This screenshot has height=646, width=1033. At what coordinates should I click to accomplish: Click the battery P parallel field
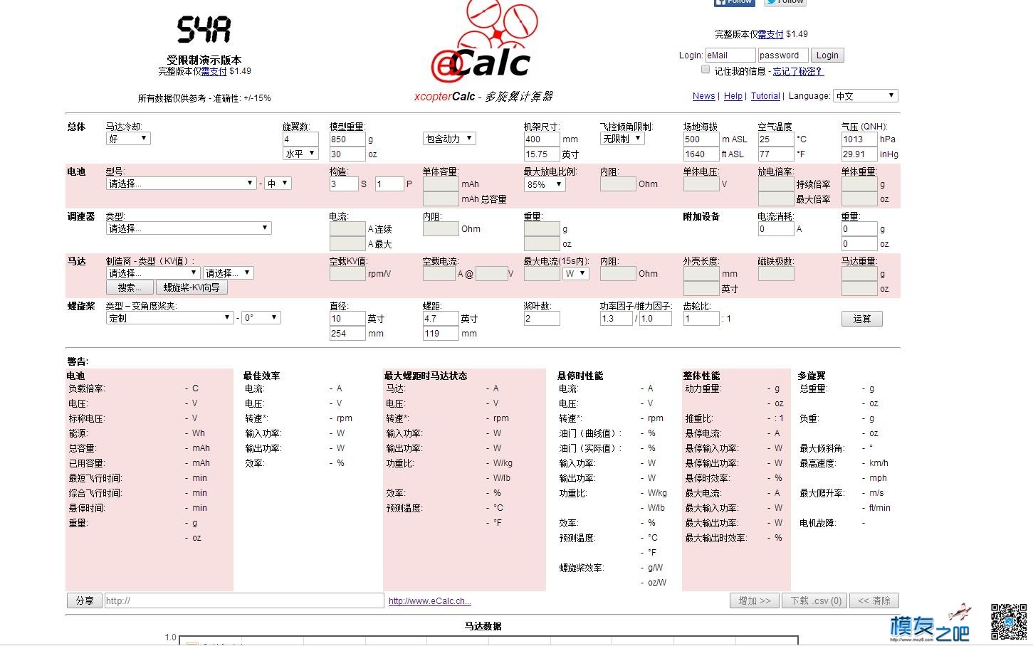(x=389, y=184)
